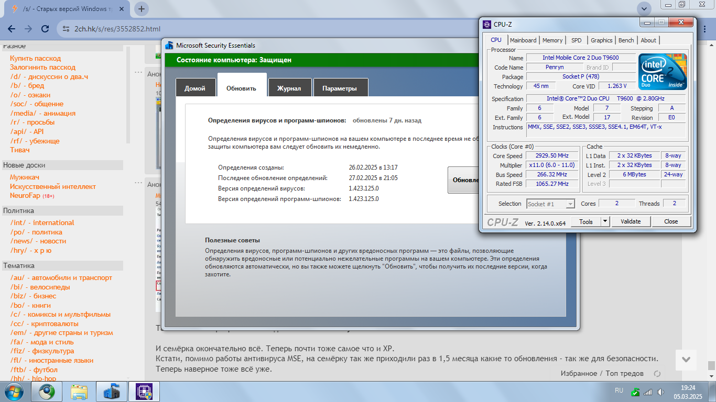
Task: Open the Журнал tab
Action: 289,88
